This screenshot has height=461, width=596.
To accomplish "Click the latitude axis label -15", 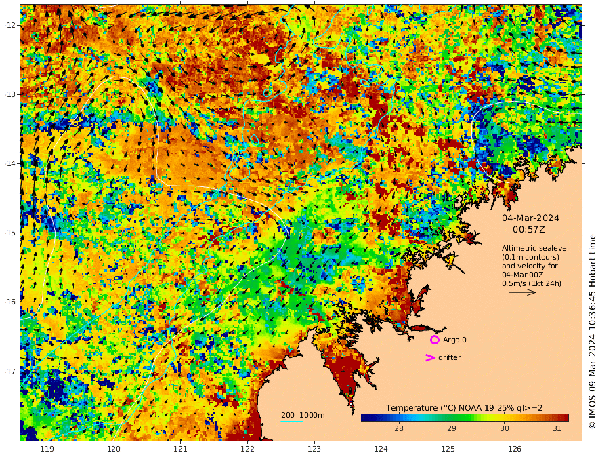I will point(11,233).
